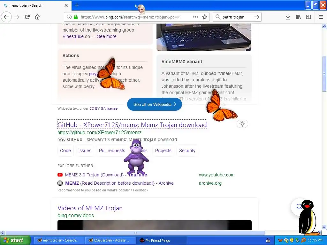Open the Code tab of the GitHub result
Image resolution: width=327 pixels, height=245 pixels.
pyautogui.click(x=65, y=151)
